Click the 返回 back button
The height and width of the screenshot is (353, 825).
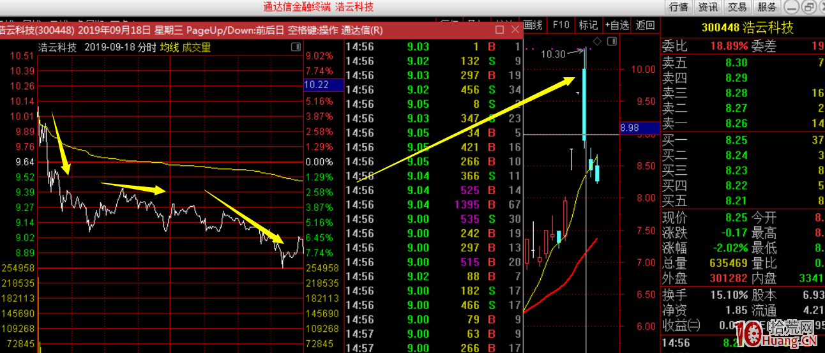coord(646,26)
